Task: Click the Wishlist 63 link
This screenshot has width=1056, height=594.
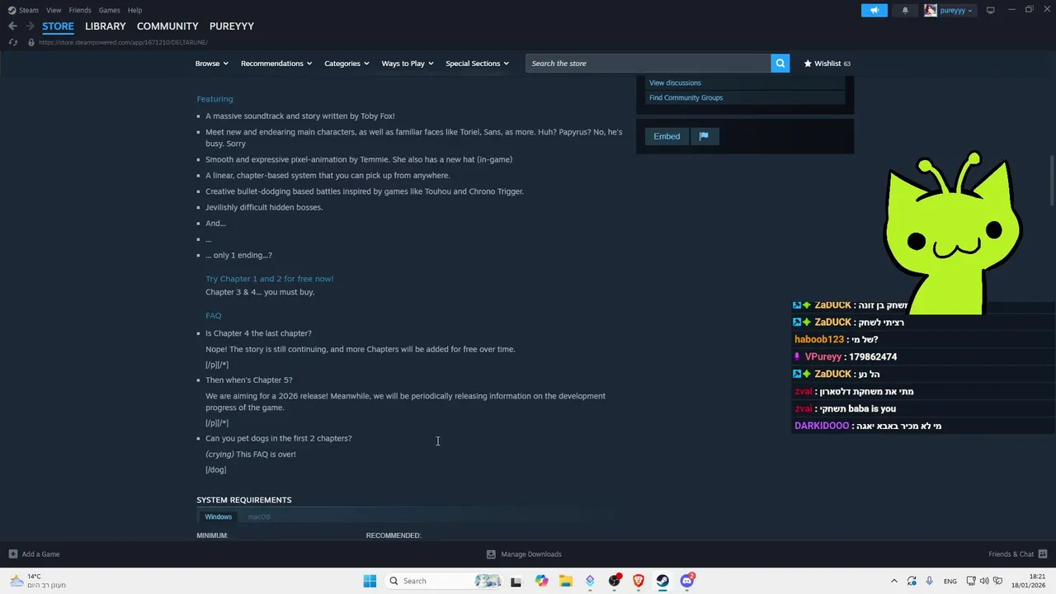Action: (x=827, y=64)
